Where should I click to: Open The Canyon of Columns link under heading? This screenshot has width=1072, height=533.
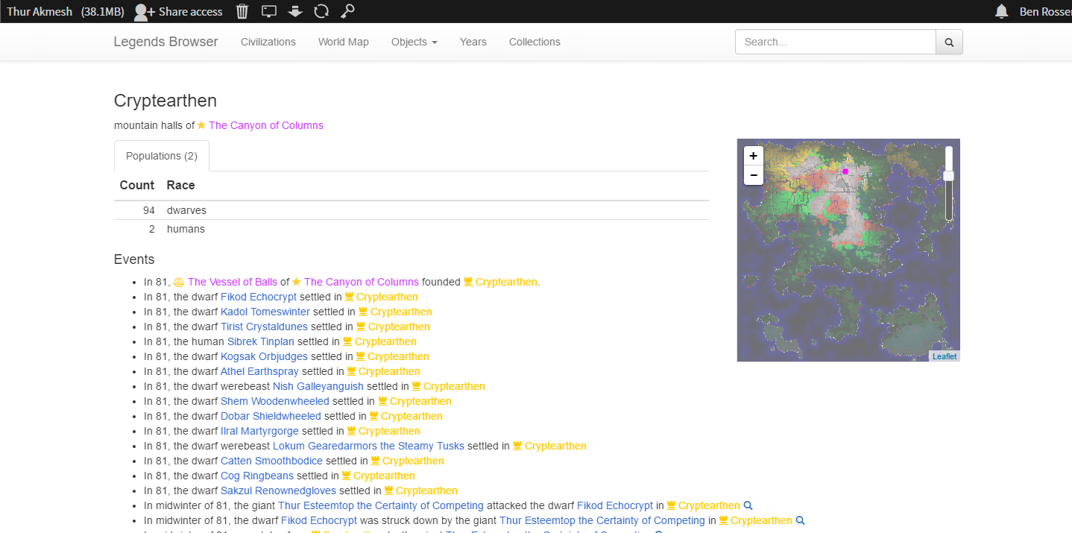(x=266, y=125)
